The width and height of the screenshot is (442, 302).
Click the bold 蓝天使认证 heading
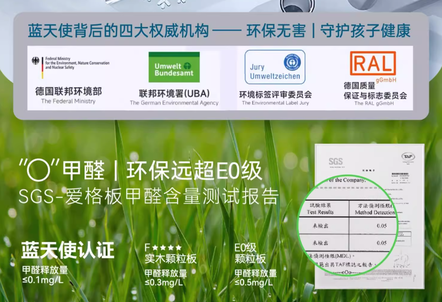[68, 250]
